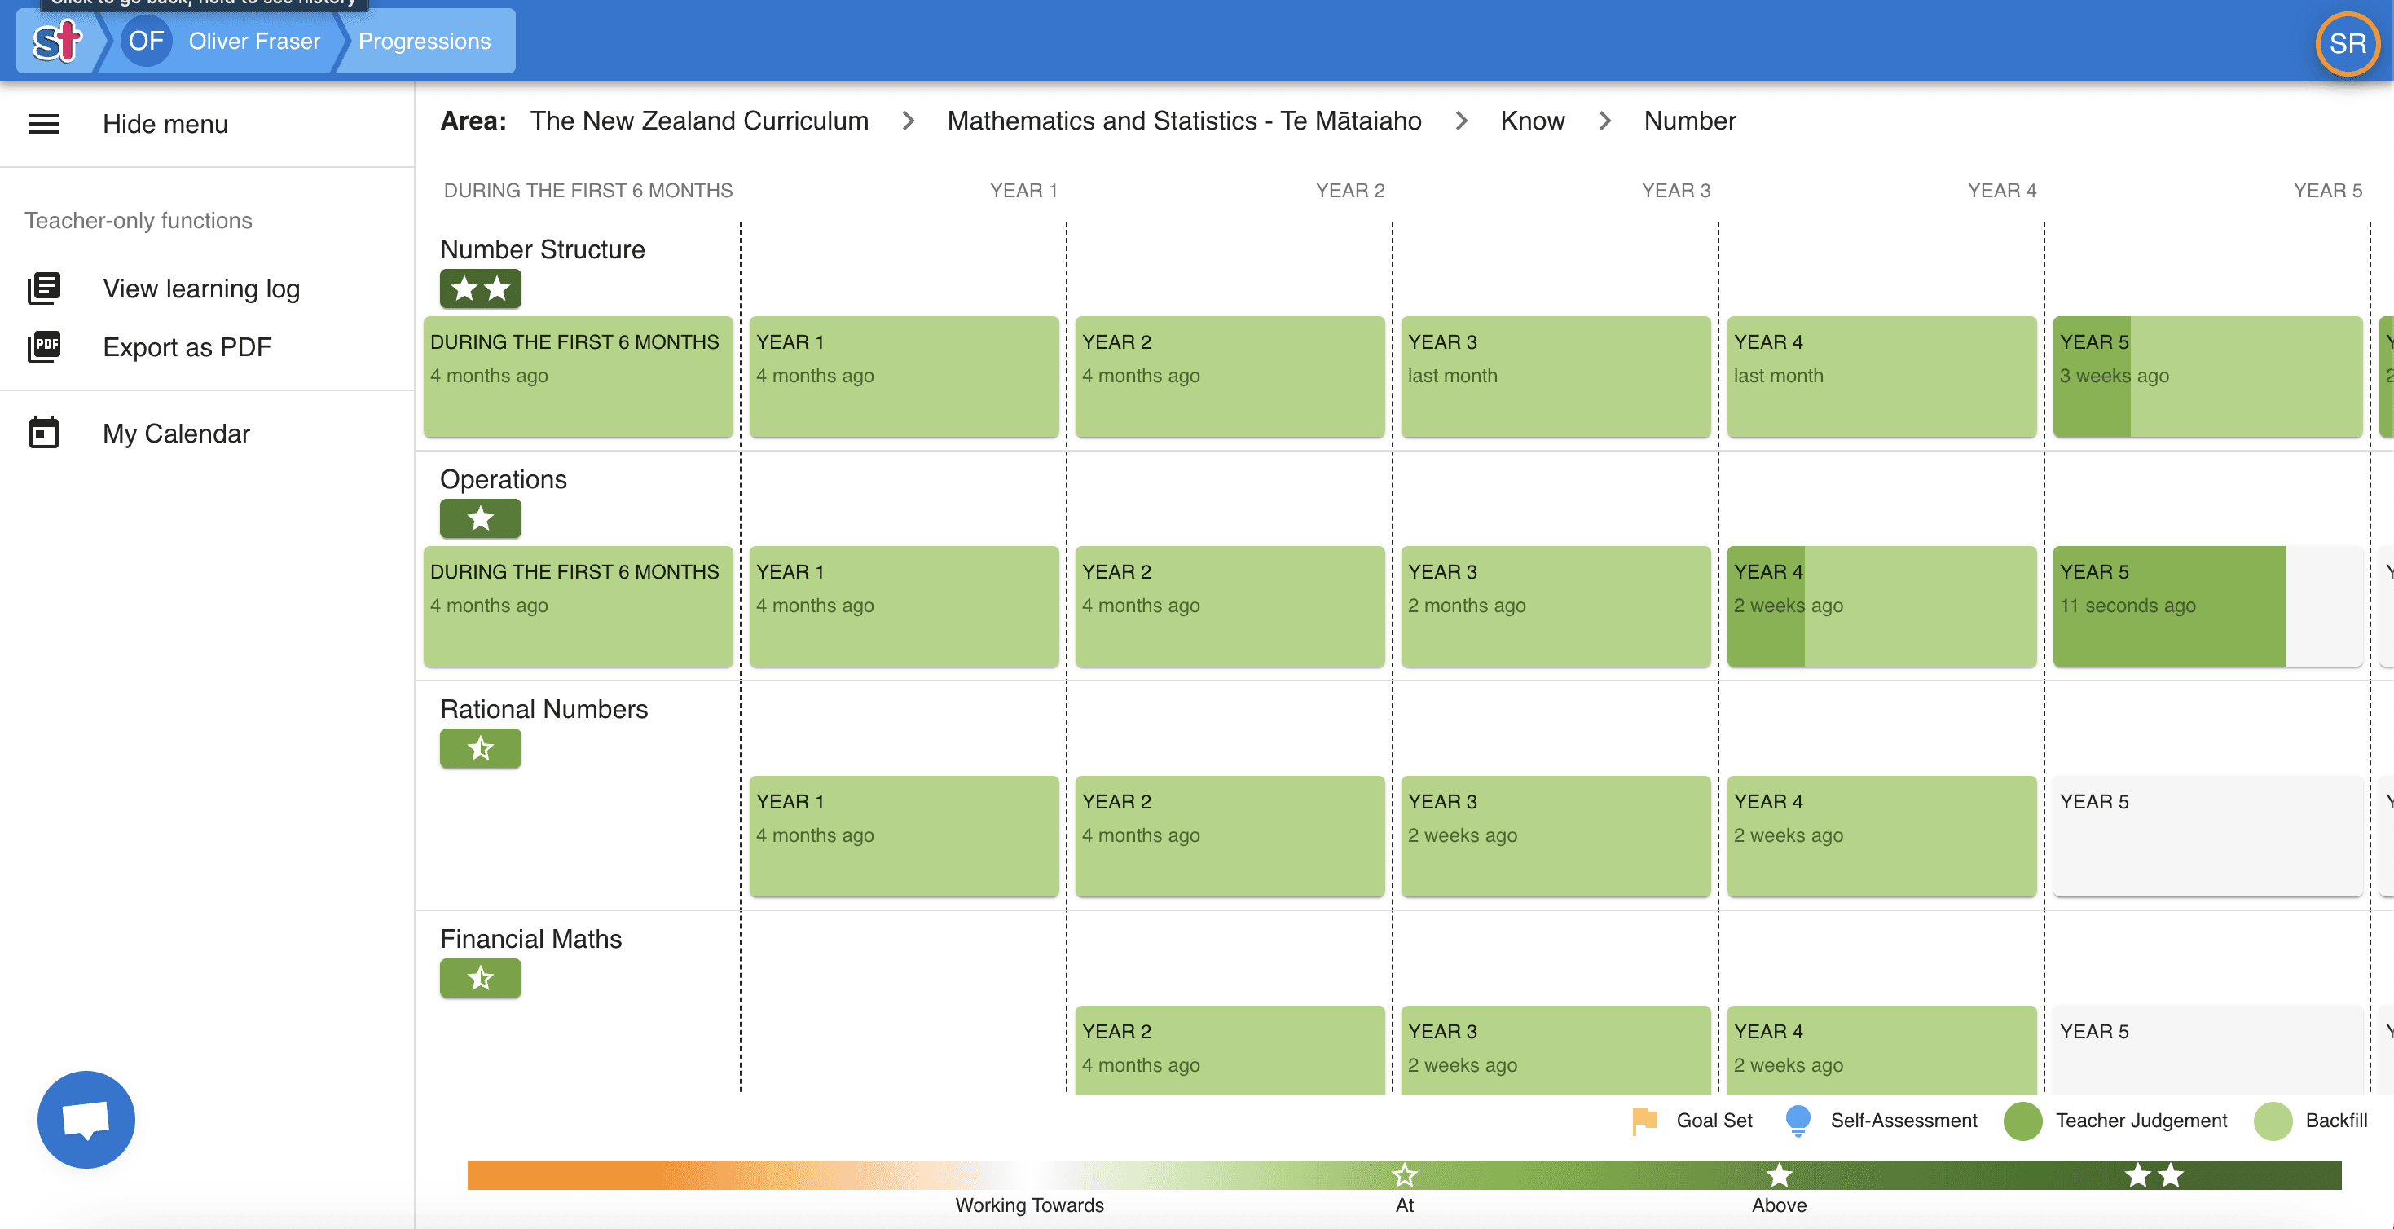Click the hamburger menu icon

[x=44, y=124]
